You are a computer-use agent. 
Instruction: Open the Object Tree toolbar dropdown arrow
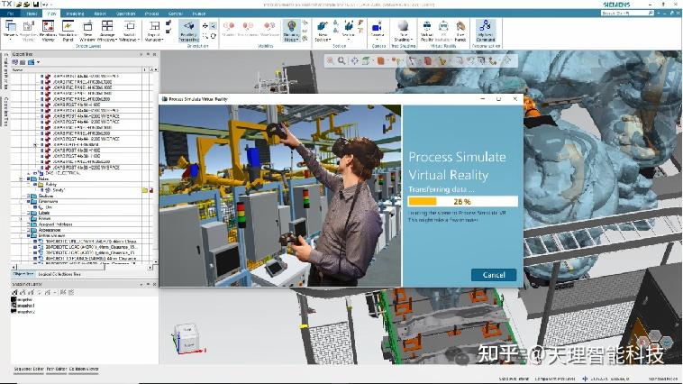pyautogui.click(x=39, y=62)
